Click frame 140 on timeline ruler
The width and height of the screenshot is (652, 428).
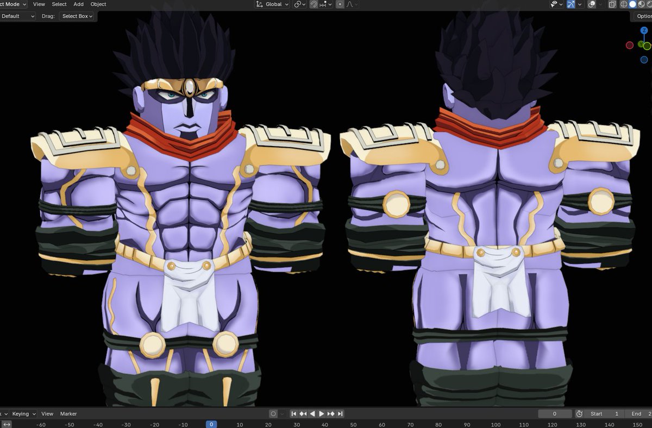pos(610,425)
